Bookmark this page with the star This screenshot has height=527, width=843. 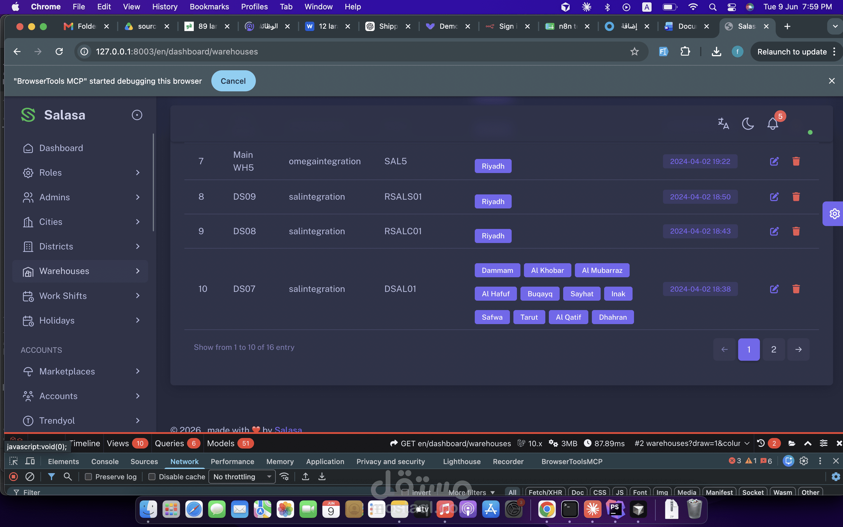tap(634, 52)
